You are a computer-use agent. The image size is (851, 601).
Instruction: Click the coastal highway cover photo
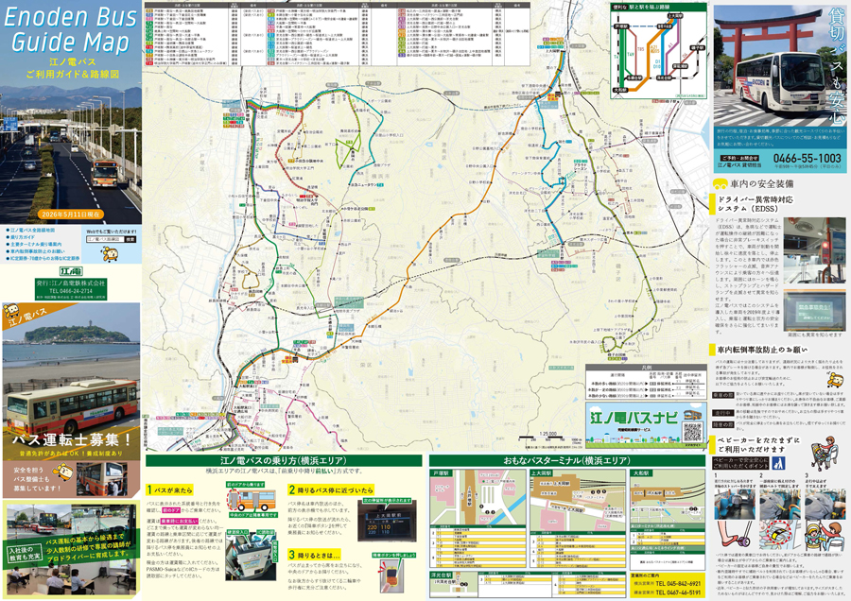click(x=71, y=155)
